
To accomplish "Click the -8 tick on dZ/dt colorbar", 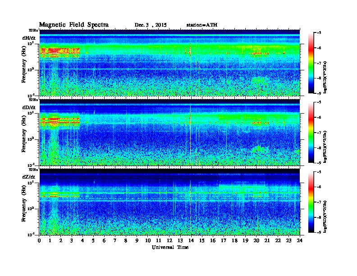I will [x=319, y=217].
